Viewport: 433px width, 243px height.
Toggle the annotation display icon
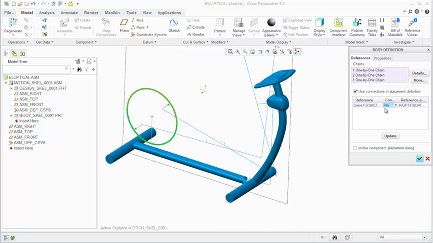click(290, 52)
